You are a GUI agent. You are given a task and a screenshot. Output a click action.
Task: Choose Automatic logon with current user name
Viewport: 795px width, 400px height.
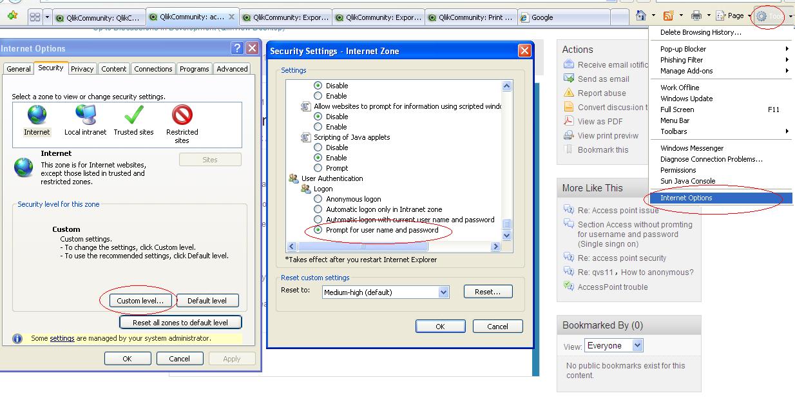(x=318, y=220)
